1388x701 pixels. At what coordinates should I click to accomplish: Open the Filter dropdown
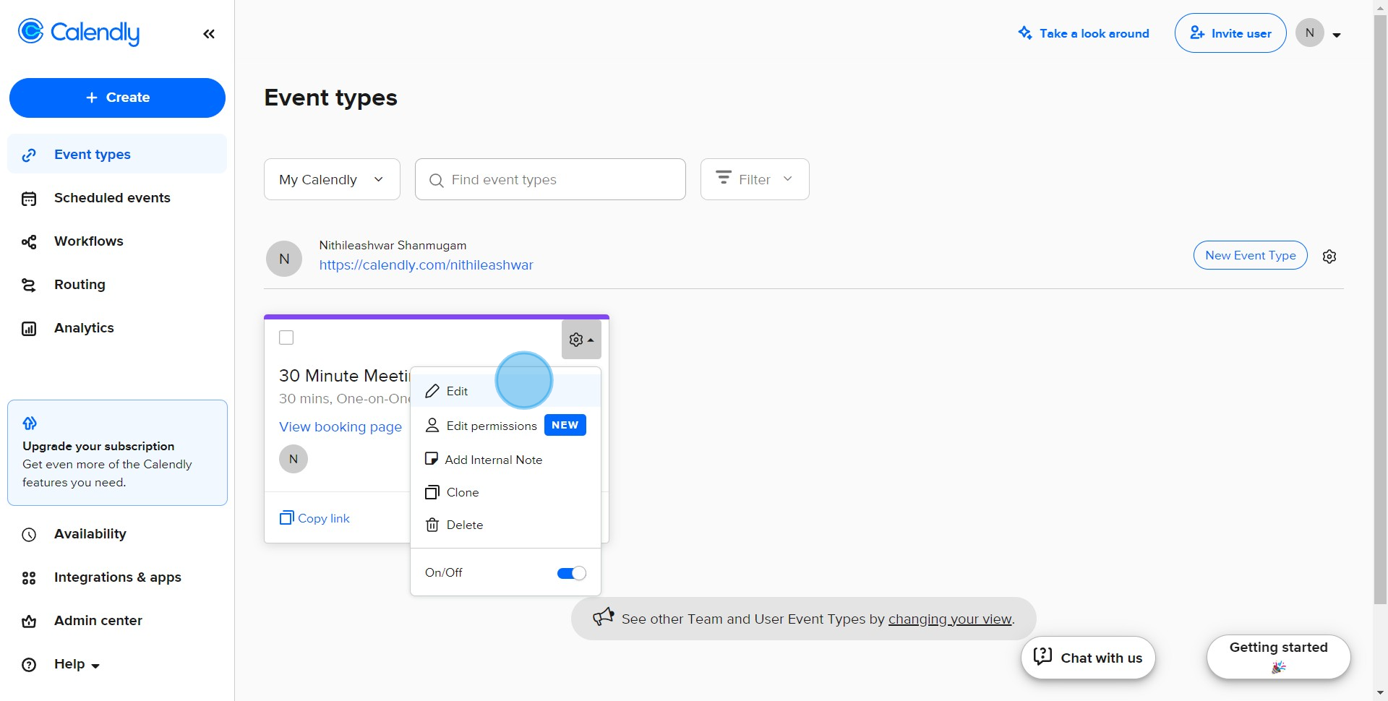755,179
